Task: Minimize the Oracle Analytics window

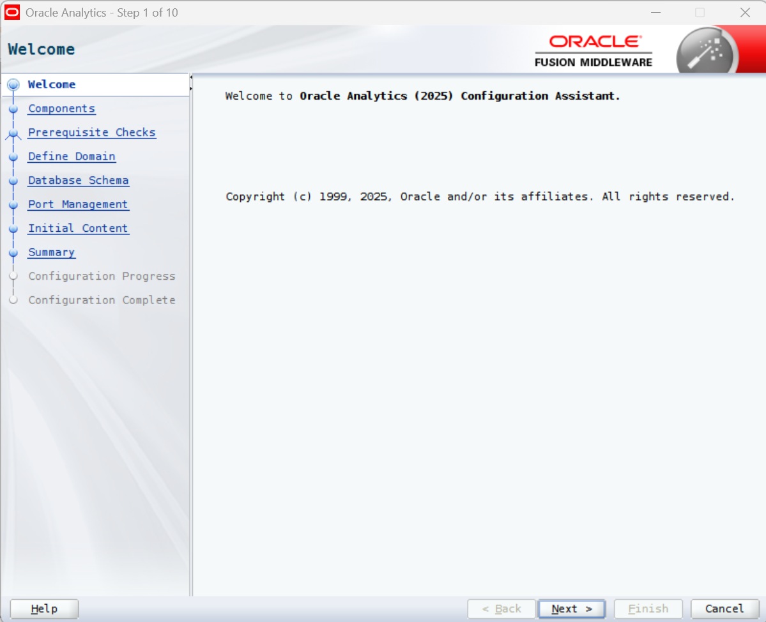Action: click(656, 13)
